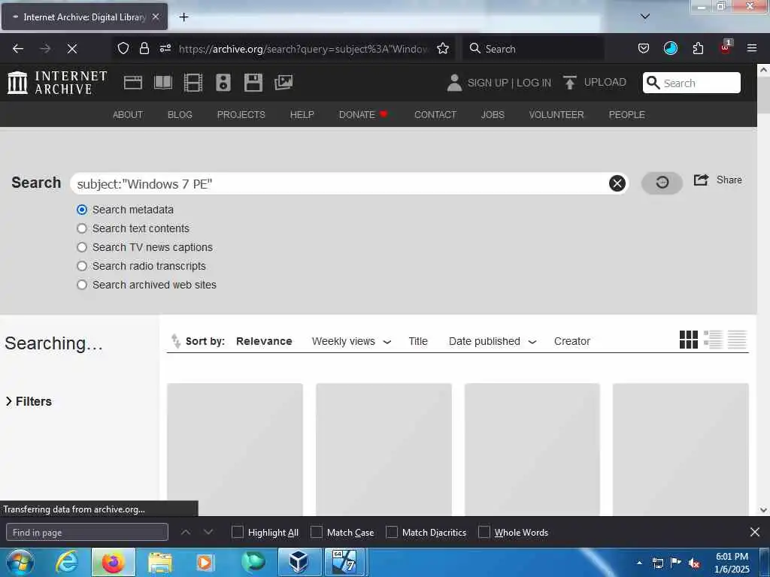770x577 pixels.
Task: Switch to compact list view
Action: 737,340
